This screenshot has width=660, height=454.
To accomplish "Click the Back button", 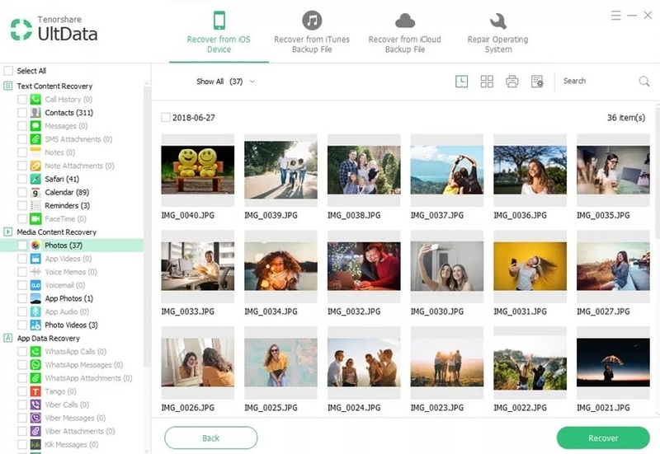I will [x=211, y=438].
